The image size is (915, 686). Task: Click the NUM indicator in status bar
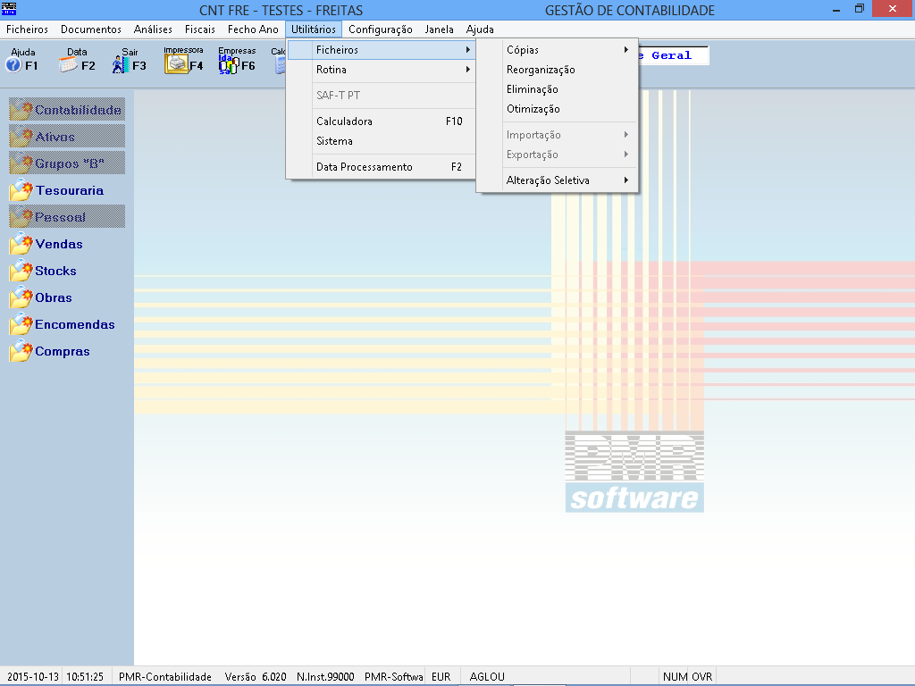click(x=675, y=677)
